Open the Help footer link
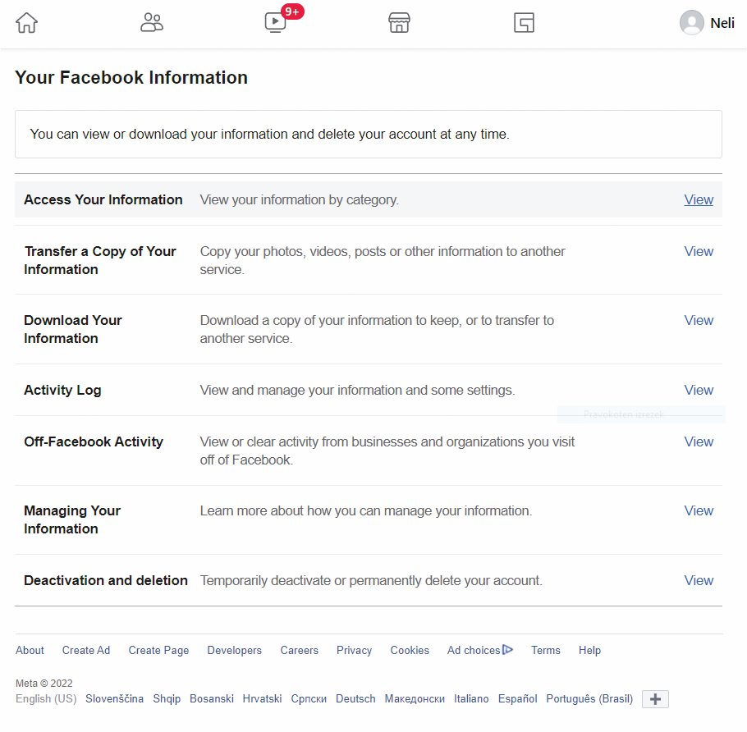The width and height of the screenshot is (747, 732). (x=589, y=650)
